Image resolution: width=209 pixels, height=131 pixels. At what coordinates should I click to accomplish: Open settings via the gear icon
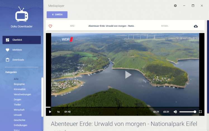pyautogui.click(x=175, y=6)
